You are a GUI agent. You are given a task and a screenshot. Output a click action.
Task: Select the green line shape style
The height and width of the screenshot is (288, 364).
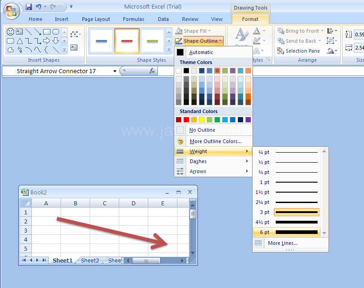point(152,41)
